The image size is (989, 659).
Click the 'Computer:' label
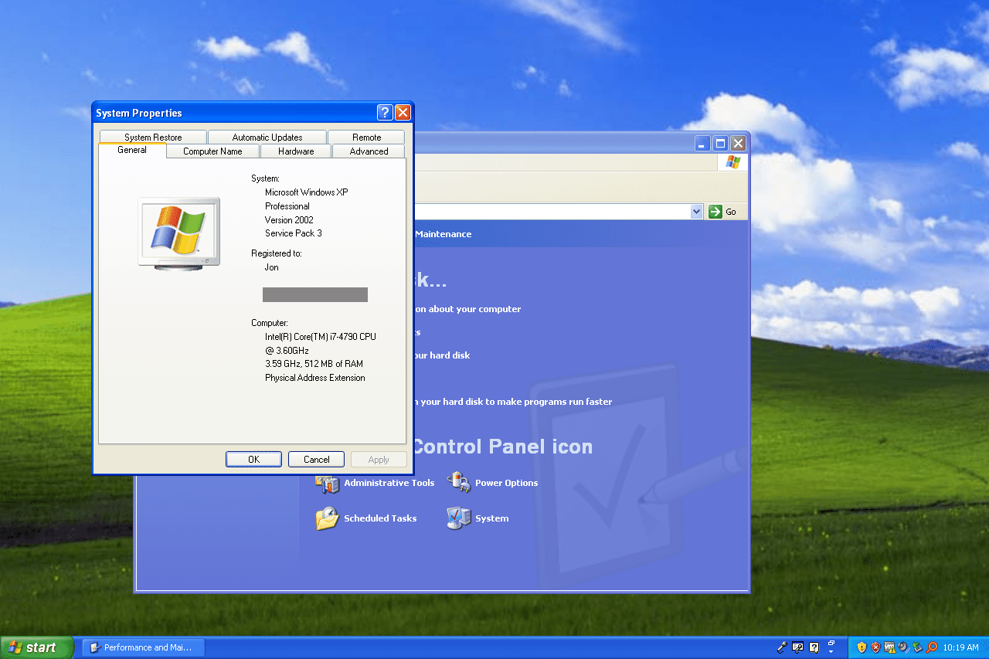(269, 323)
